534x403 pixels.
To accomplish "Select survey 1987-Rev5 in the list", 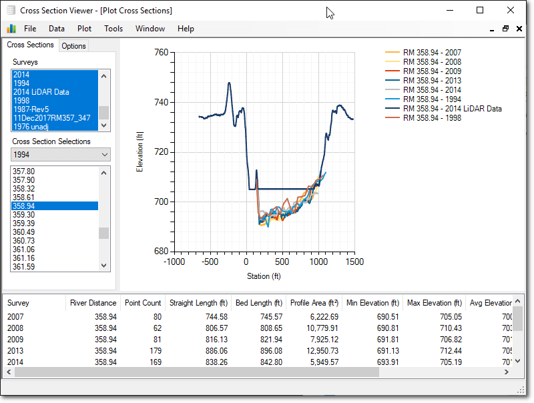I will [x=31, y=109].
